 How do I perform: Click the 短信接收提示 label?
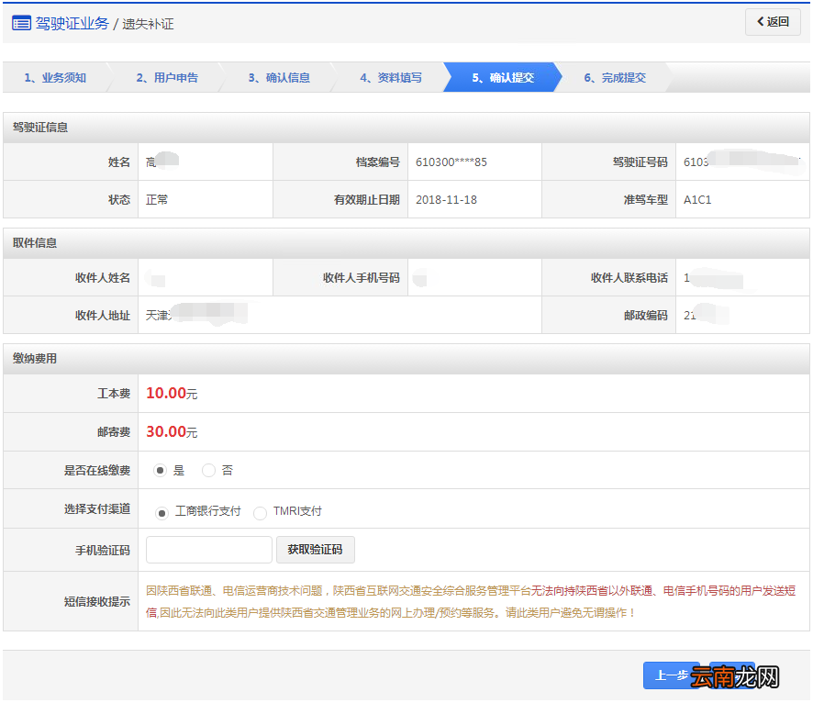97,602
